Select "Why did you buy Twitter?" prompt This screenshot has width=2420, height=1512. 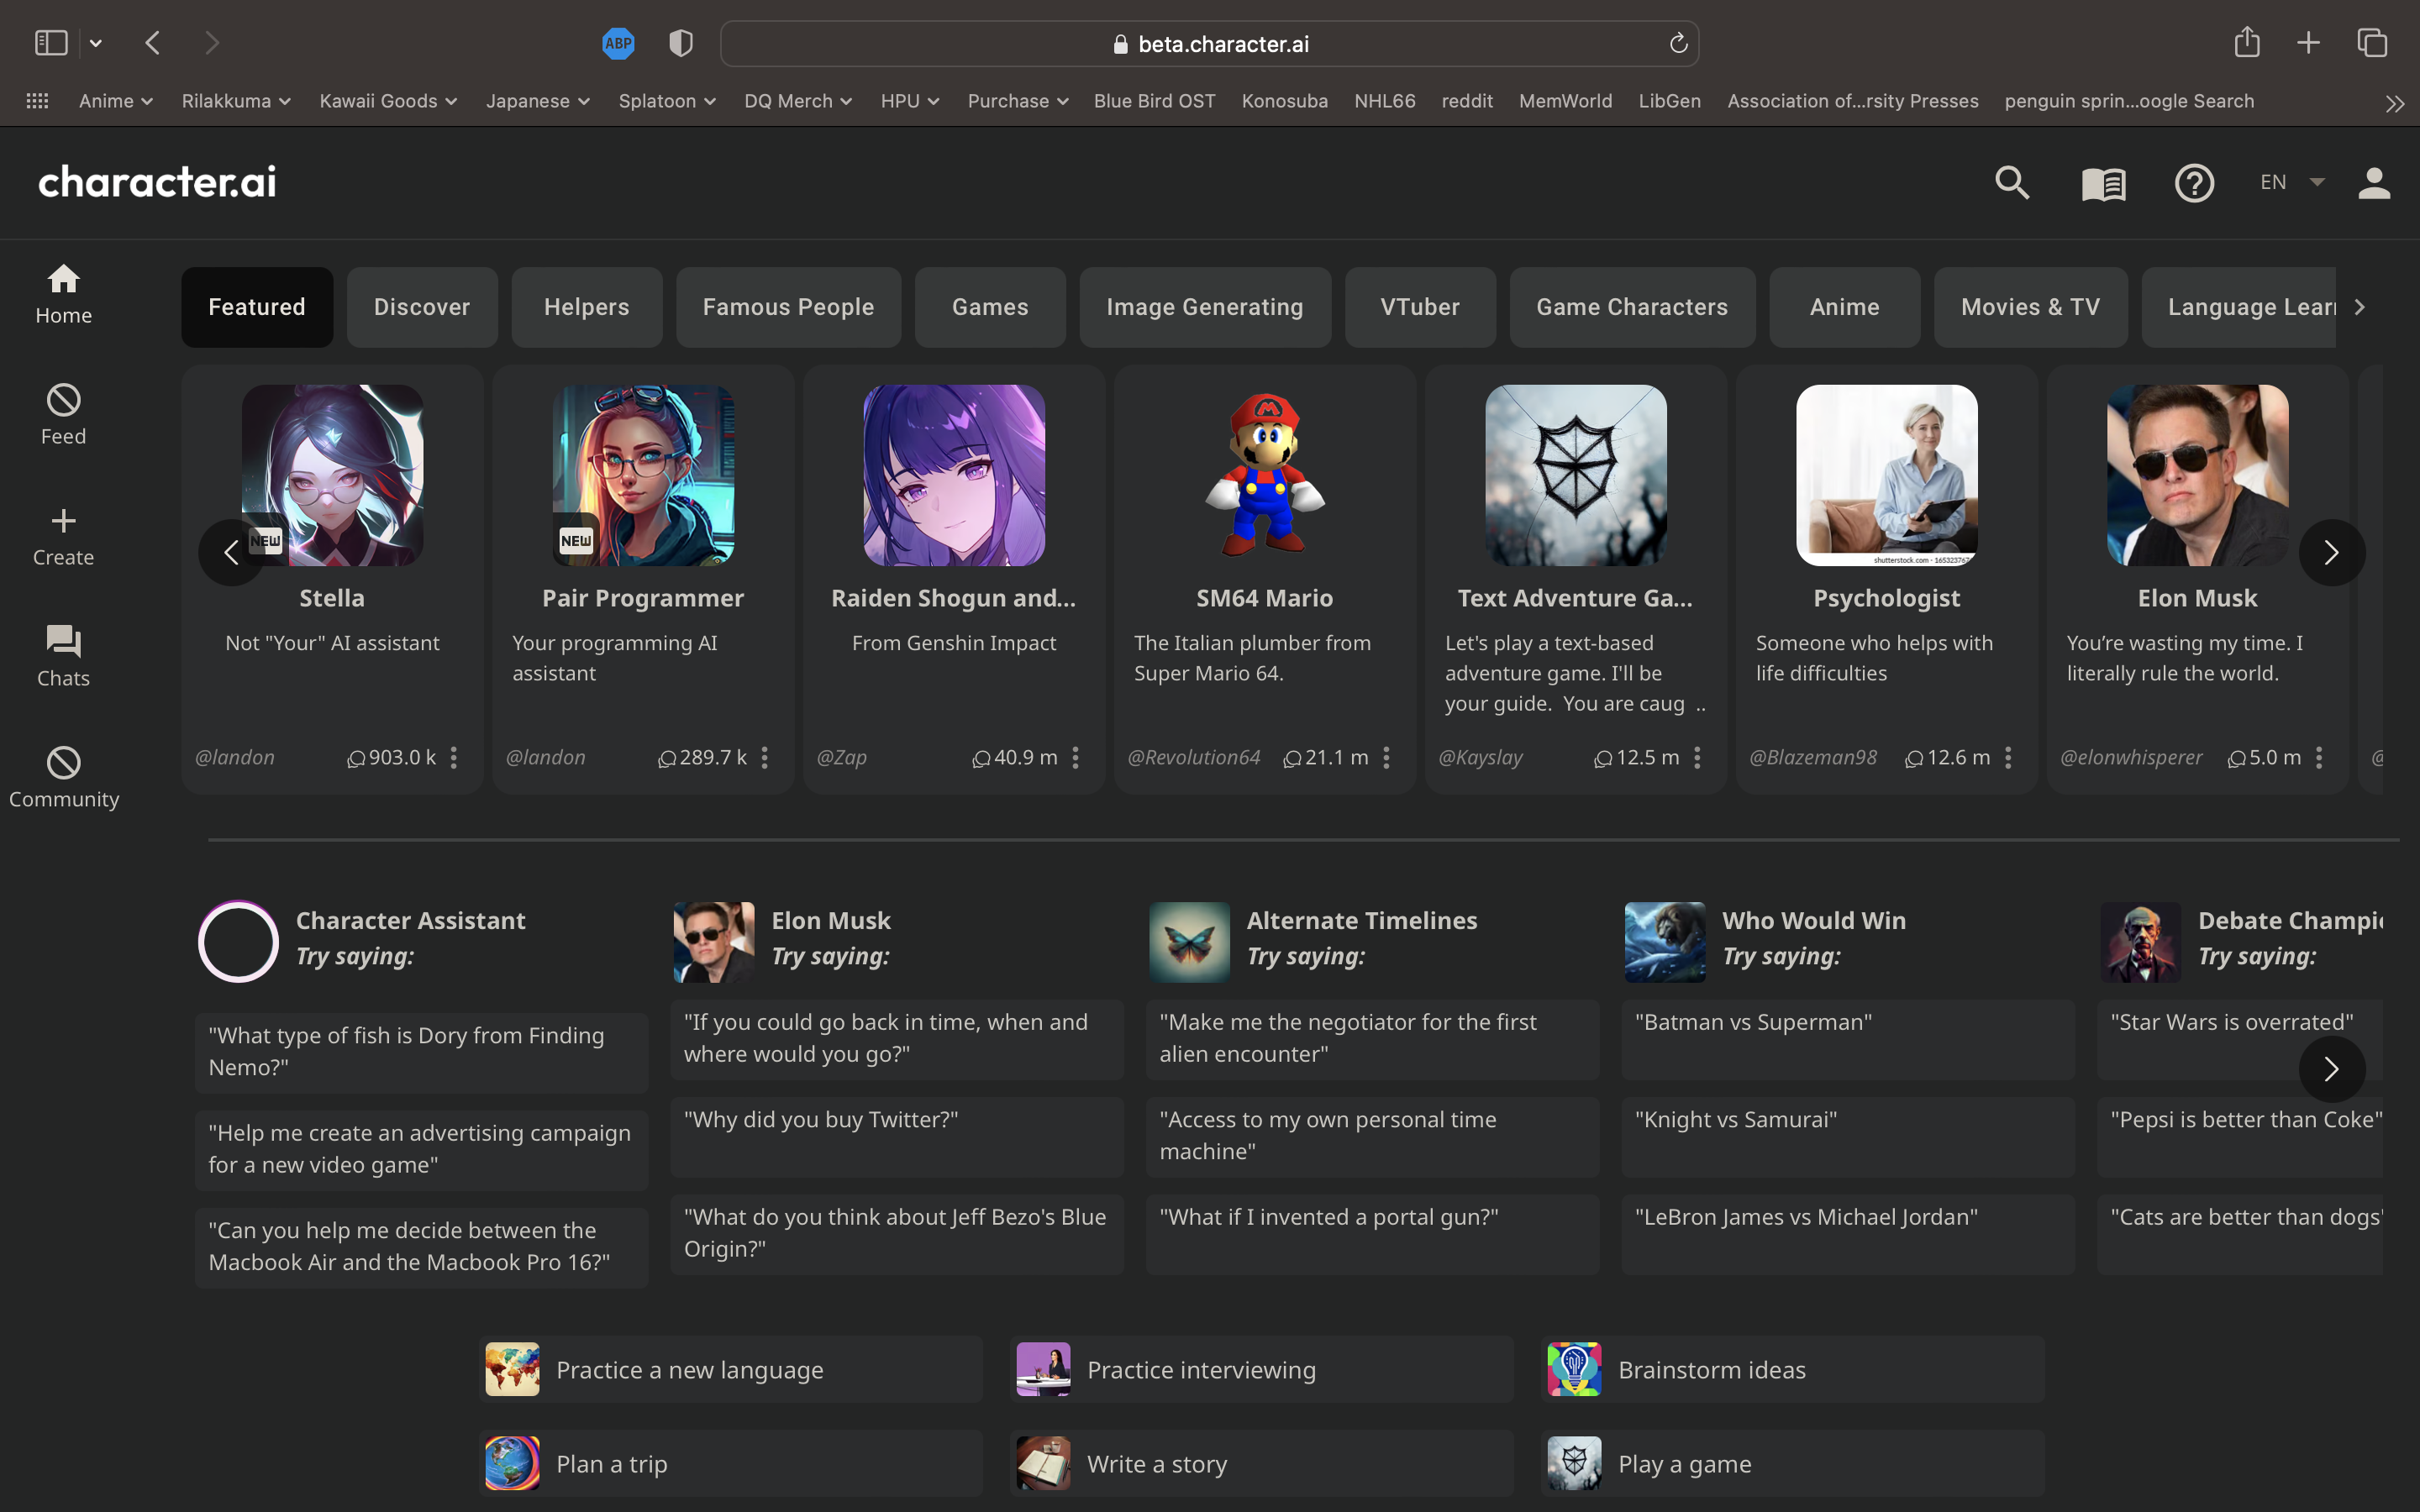[897, 1136]
